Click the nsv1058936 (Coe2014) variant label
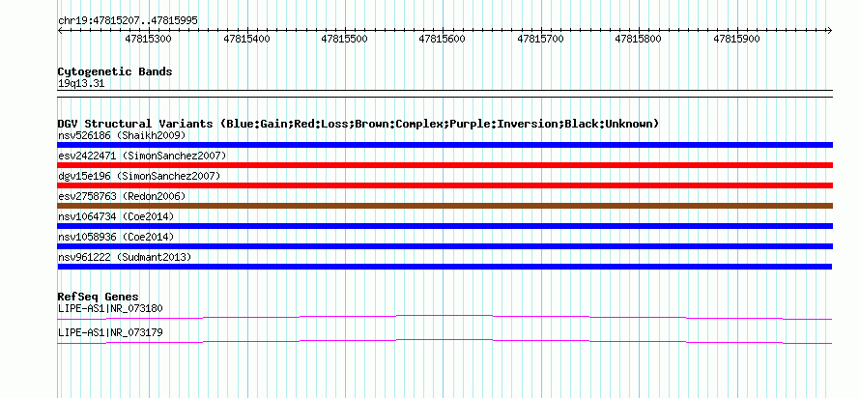The width and height of the screenshot is (860, 398). [x=116, y=237]
